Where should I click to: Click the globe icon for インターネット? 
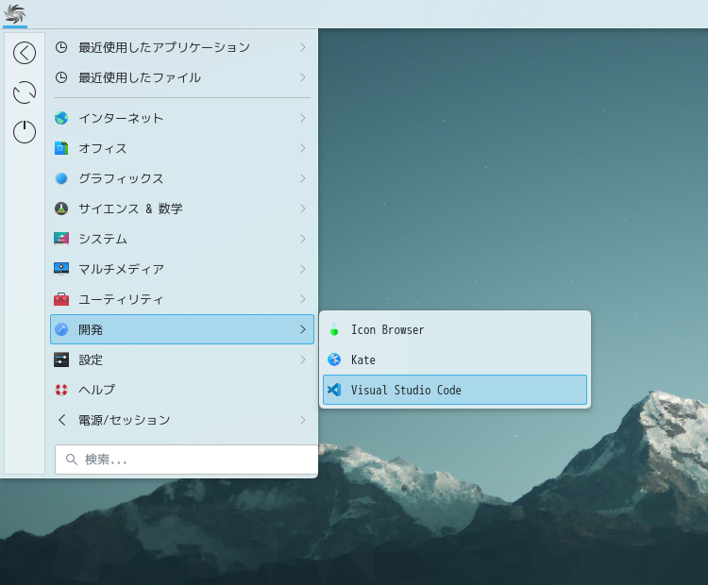pos(61,118)
